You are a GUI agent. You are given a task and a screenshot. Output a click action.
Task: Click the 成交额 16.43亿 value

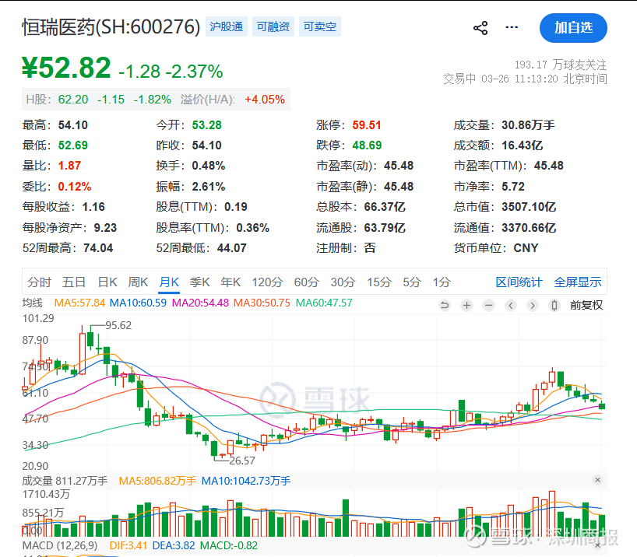tap(522, 145)
